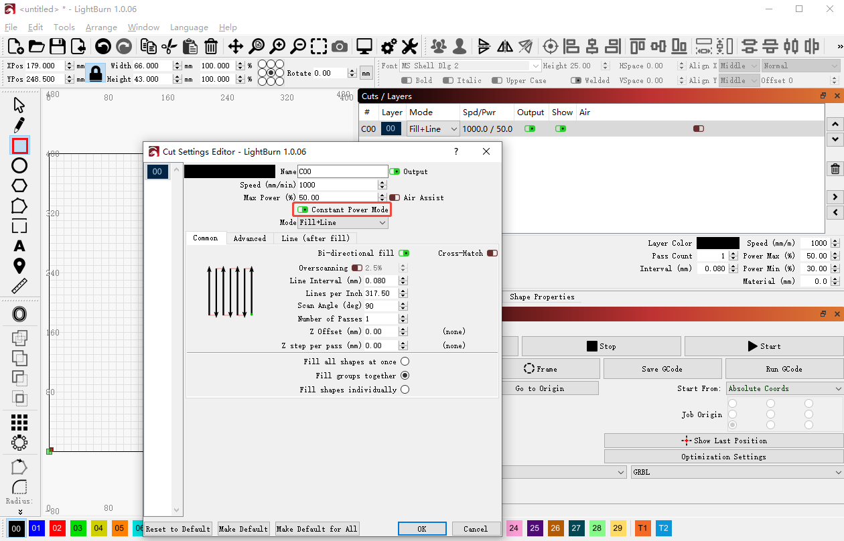Open the Mode Fill+Line dropdown in editor
844x541 pixels.
point(343,222)
